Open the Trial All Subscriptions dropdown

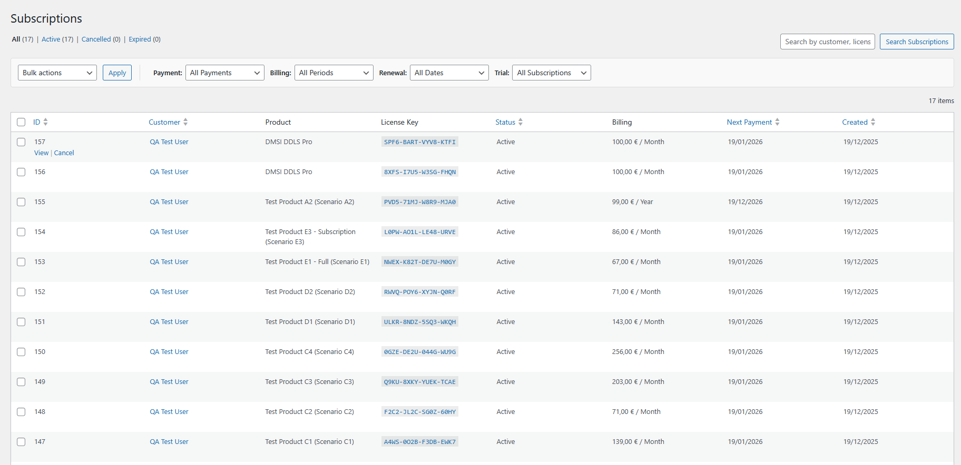coord(552,73)
